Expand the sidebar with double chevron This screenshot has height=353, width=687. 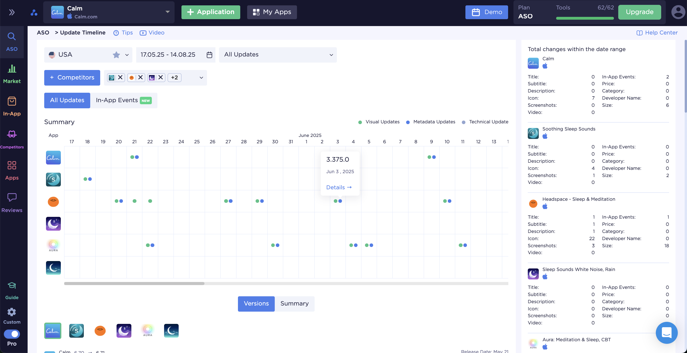click(x=12, y=12)
